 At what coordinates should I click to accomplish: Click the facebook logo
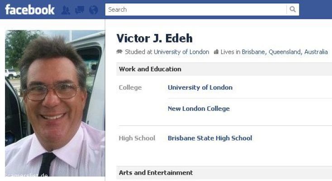(30, 10)
